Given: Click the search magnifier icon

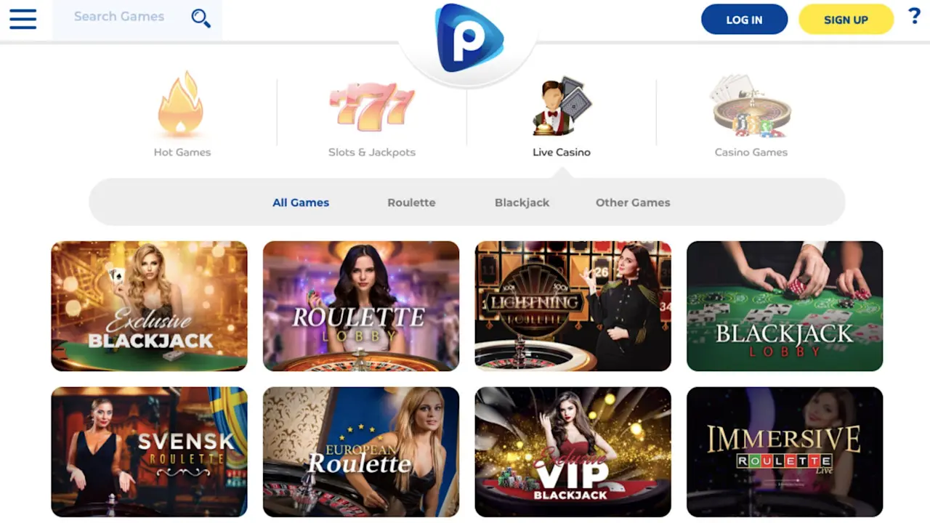Looking at the screenshot, I should (x=201, y=18).
